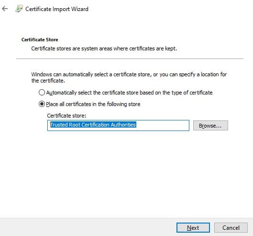This screenshot has width=253, height=236.
Task: Proceed with the Next button
Action: [x=193, y=227]
